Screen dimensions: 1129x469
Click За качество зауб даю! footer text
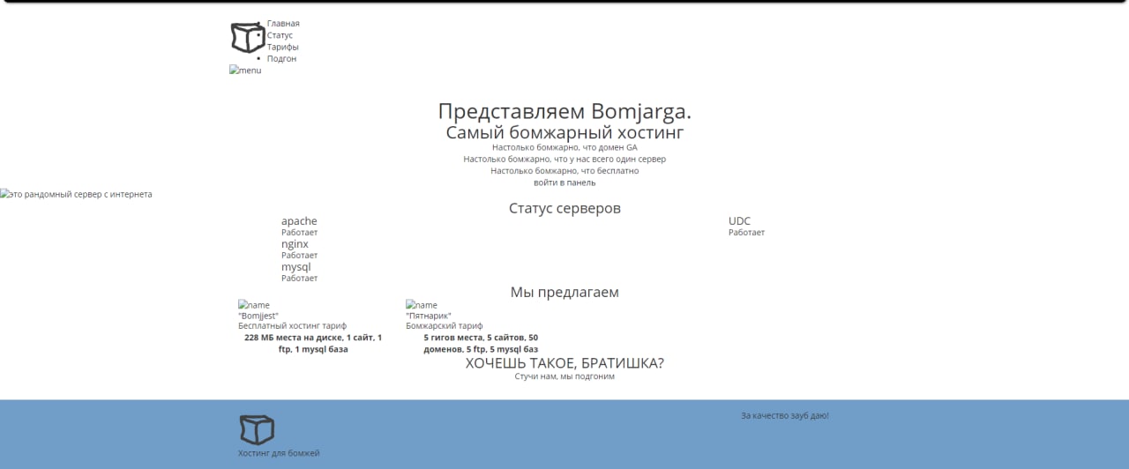[x=785, y=415]
